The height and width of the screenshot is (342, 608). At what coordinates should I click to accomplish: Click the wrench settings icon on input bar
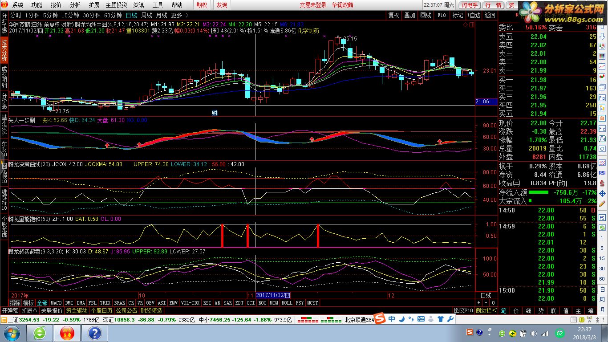[x=450, y=319]
